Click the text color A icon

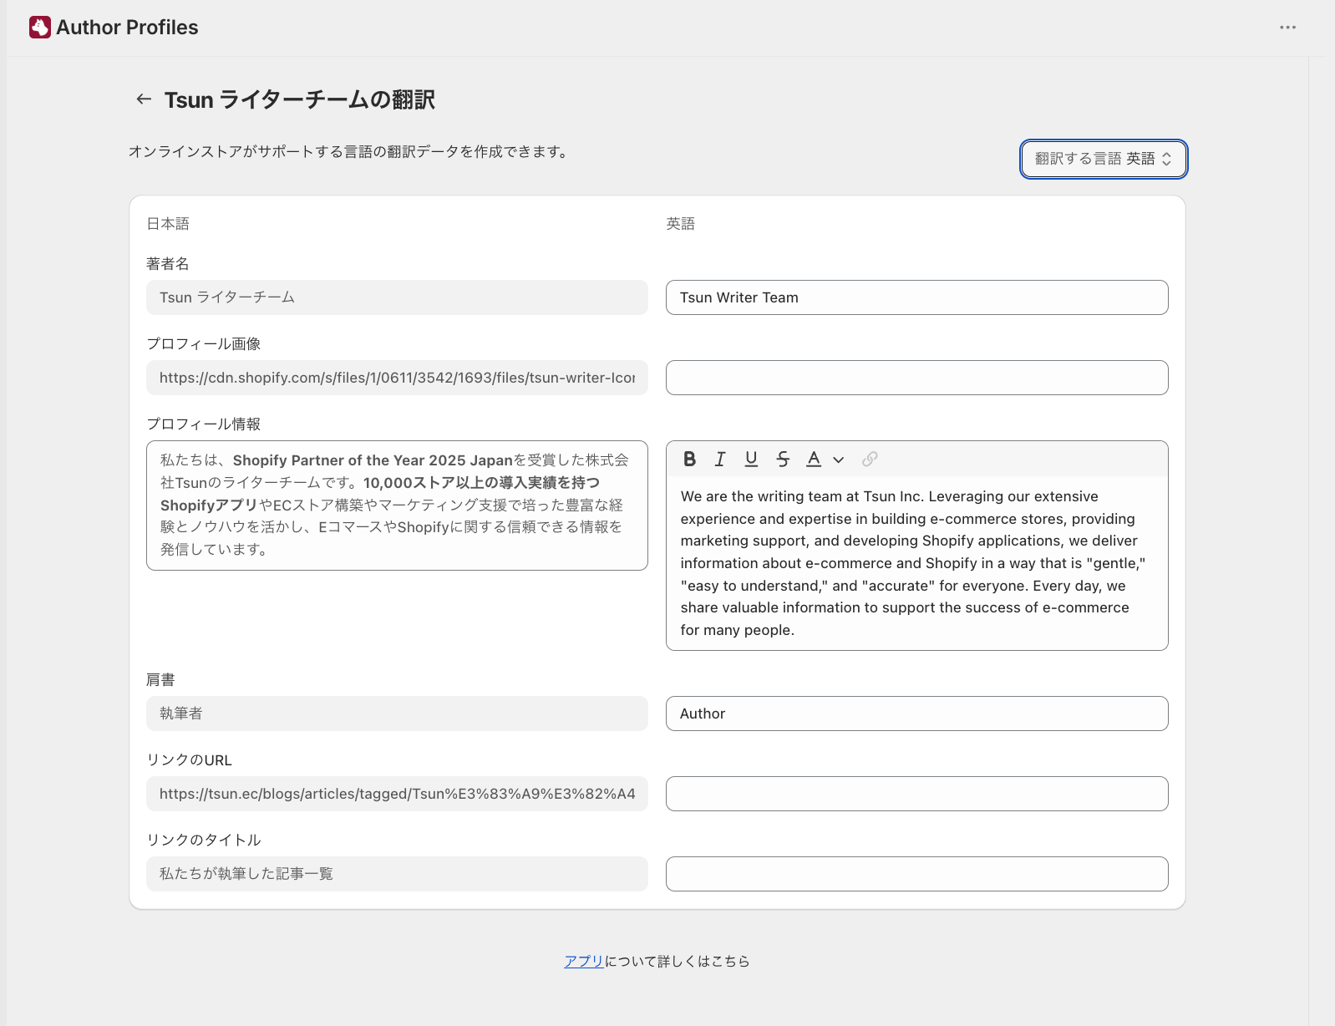[x=814, y=459]
